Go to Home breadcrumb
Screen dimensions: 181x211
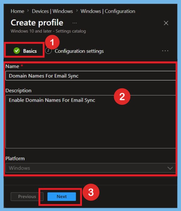click(x=18, y=11)
